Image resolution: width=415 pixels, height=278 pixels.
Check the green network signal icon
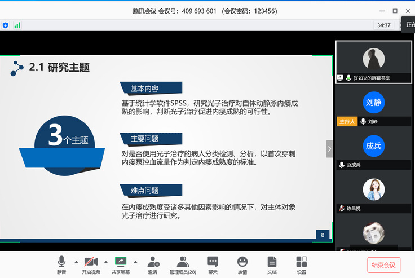pos(17,25)
